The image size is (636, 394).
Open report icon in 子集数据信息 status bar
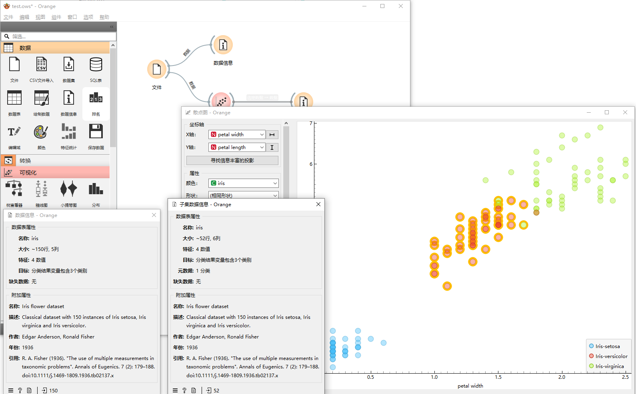click(x=194, y=390)
